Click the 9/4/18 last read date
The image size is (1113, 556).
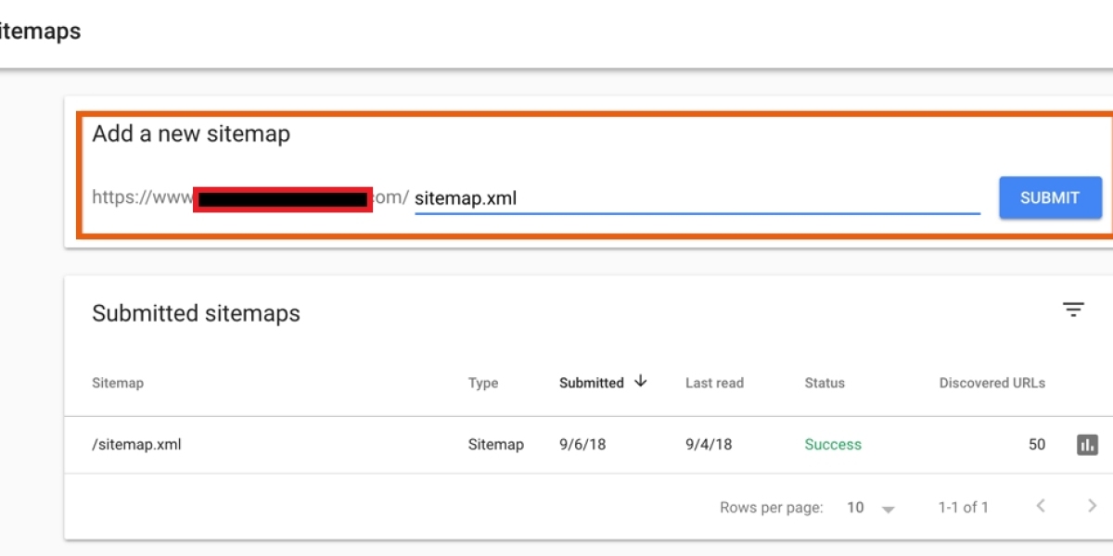point(709,445)
